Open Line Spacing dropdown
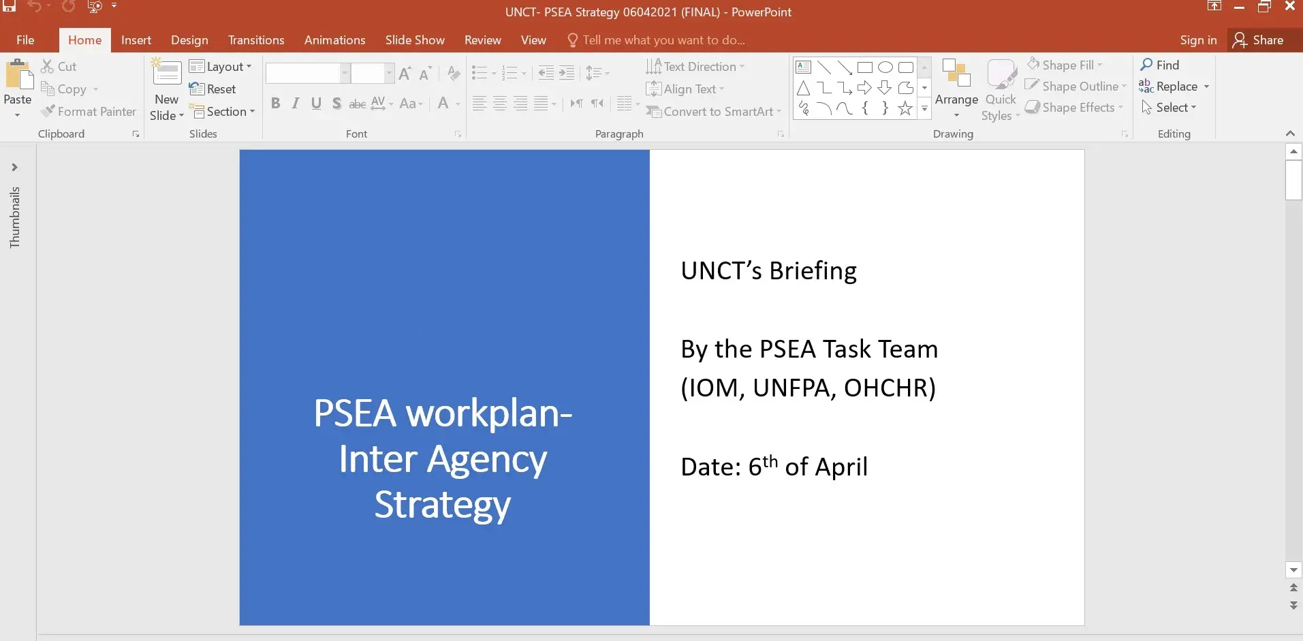 point(597,73)
